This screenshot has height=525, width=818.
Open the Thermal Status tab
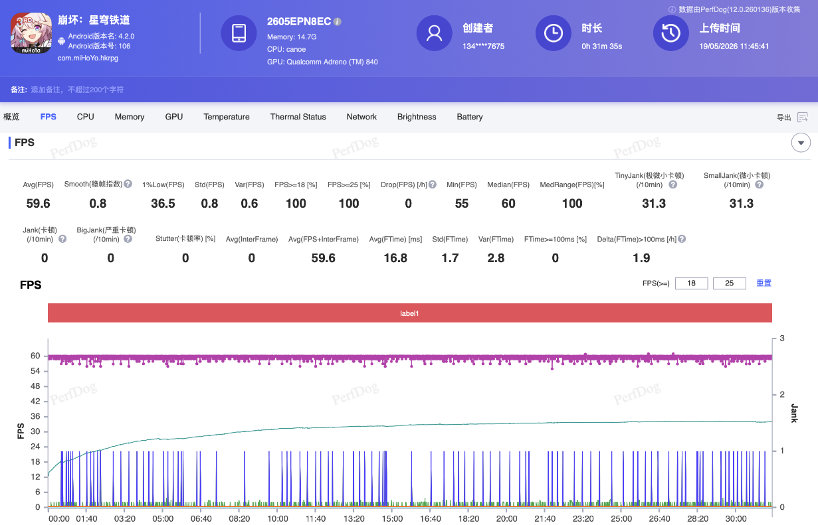(298, 117)
